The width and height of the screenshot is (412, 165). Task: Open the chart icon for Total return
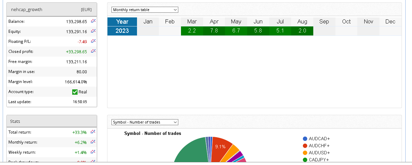click(93, 132)
